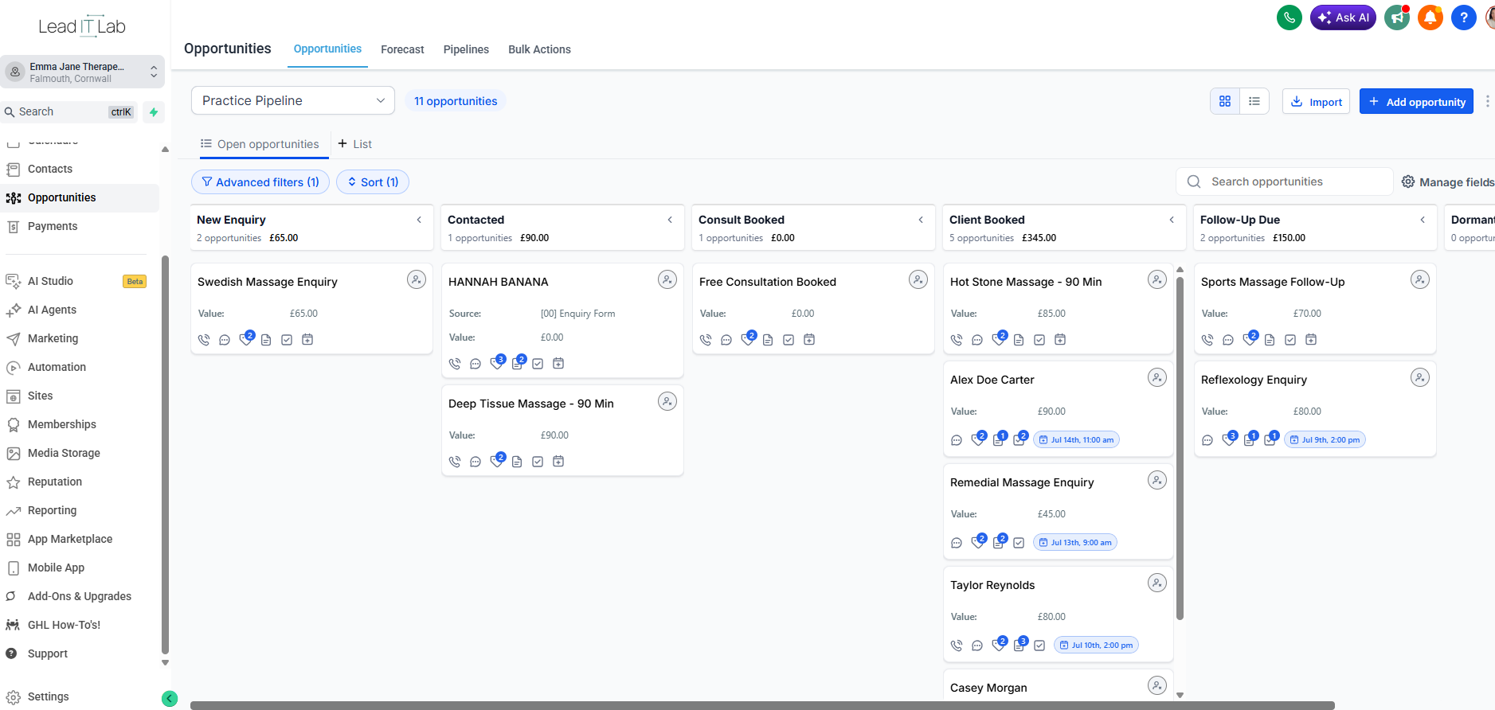Switch to board grid view
Screen dimensions: 1495x710
pyautogui.click(x=1225, y=101)
